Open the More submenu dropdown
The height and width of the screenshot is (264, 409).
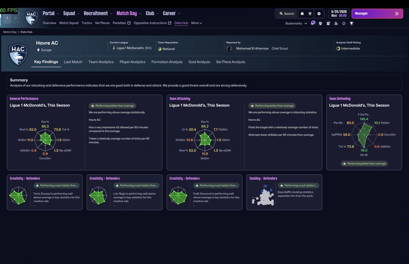click(x=197, y=23)
